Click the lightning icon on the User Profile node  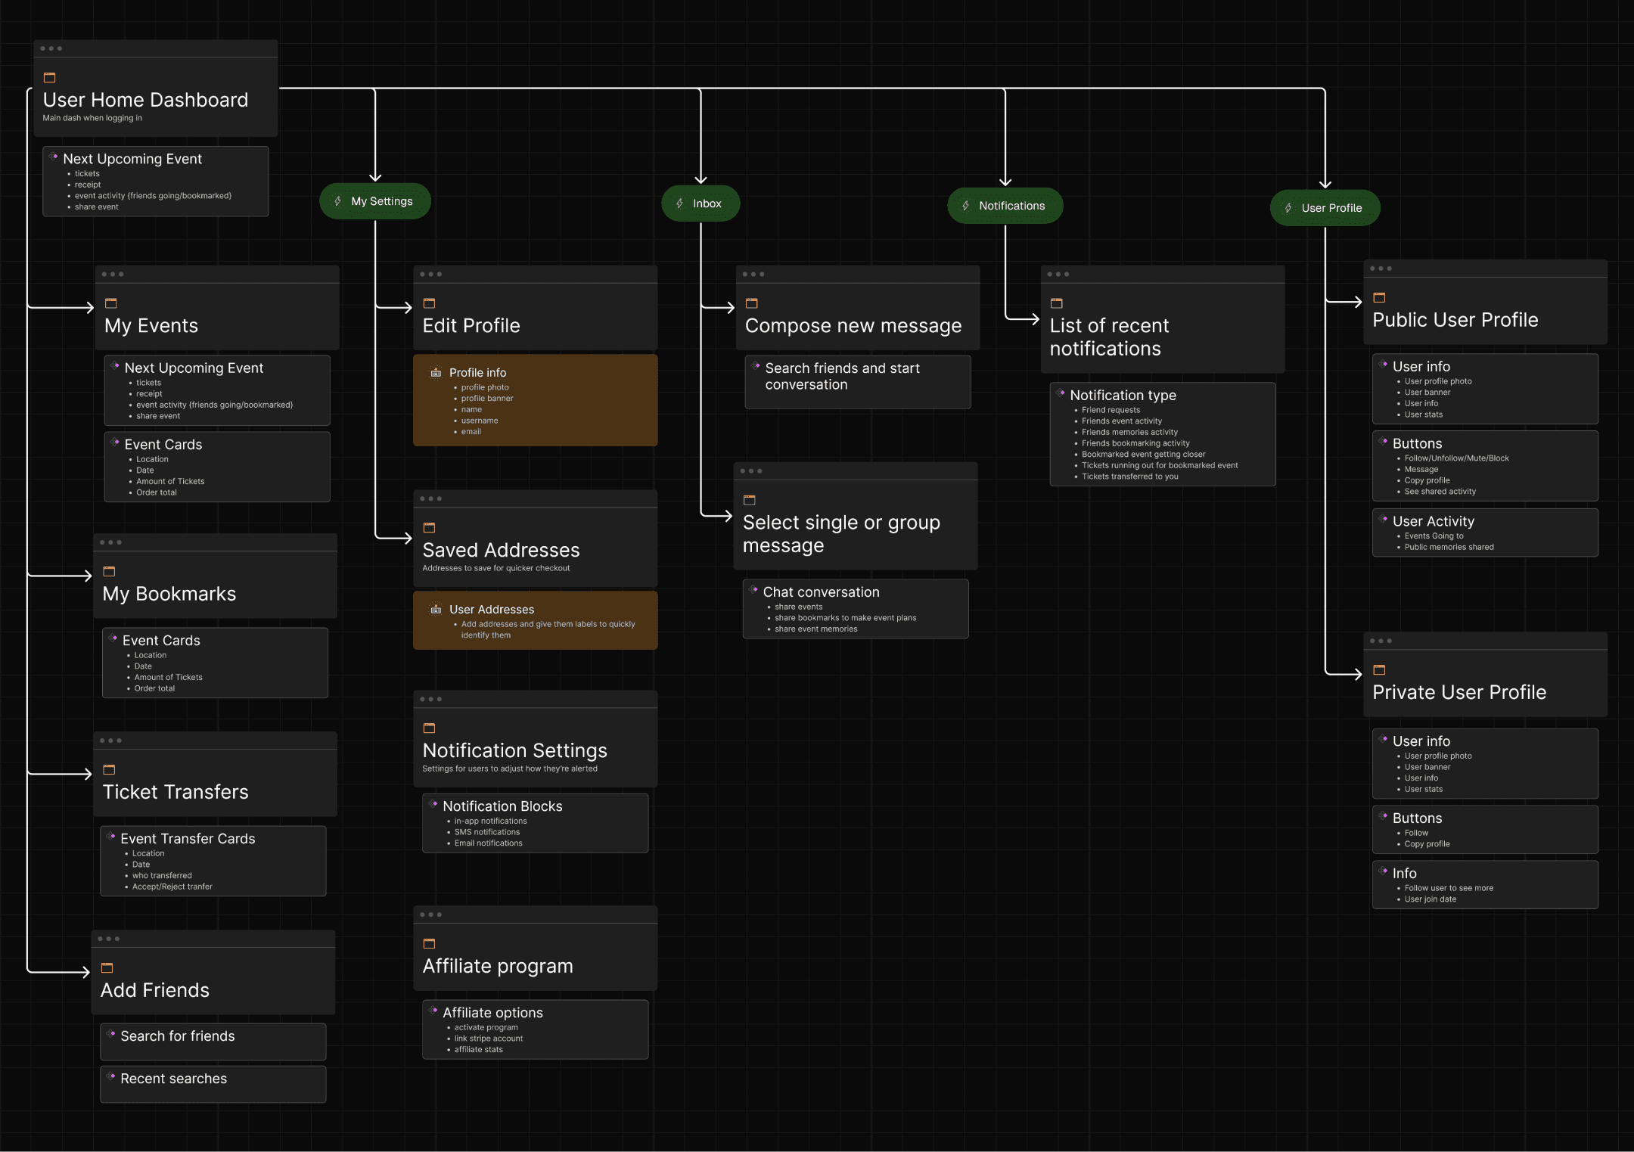click(1289, 207)
